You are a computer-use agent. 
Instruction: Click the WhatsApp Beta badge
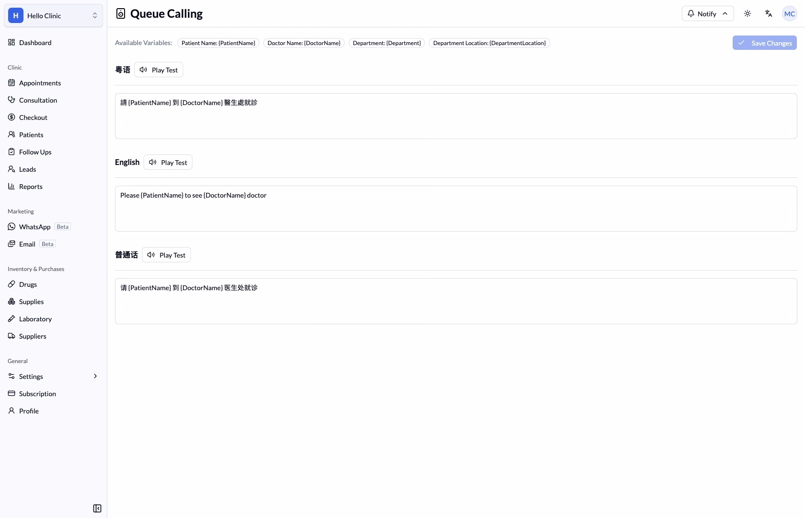pyautogui.click(x=63, y=226)
